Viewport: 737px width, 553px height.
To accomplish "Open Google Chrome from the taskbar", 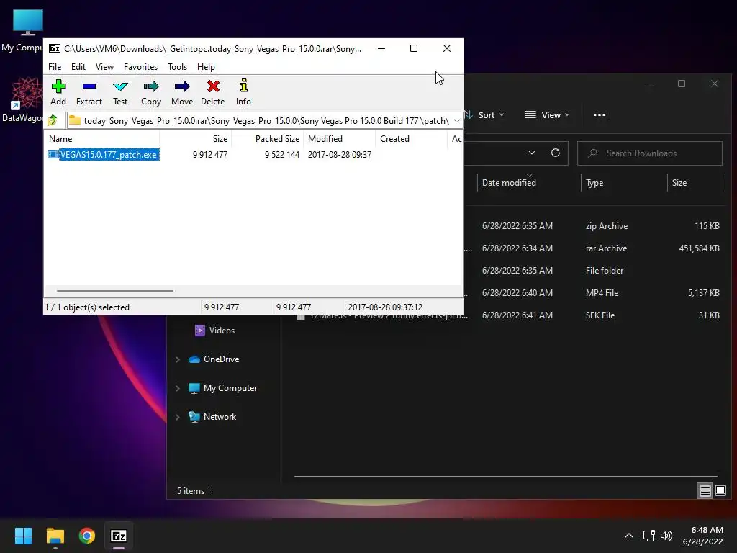I will click(x=87, y=536).
